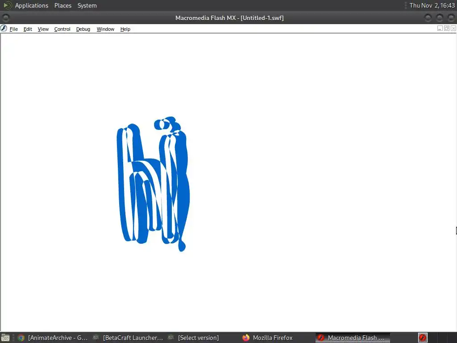The height and width of the screenshot is (343, 457).
Task: Open the Edit menu
Action: point(28,29)
